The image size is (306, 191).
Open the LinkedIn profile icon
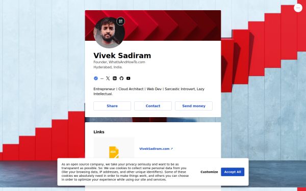(115, 78)
